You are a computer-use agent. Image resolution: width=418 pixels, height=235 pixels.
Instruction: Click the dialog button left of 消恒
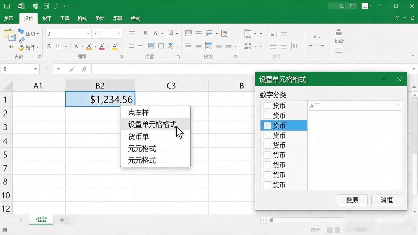pos(352,200)
